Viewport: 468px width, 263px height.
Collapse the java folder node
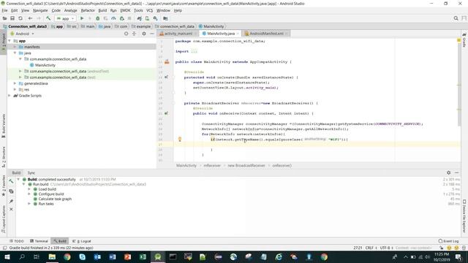click(x=15, y=53)
